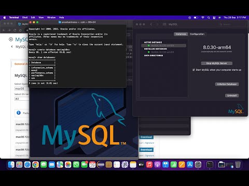This screenshot has height=186, width=249.
Task: Open Messages from the Dock
Action: [x=44, y=165]
